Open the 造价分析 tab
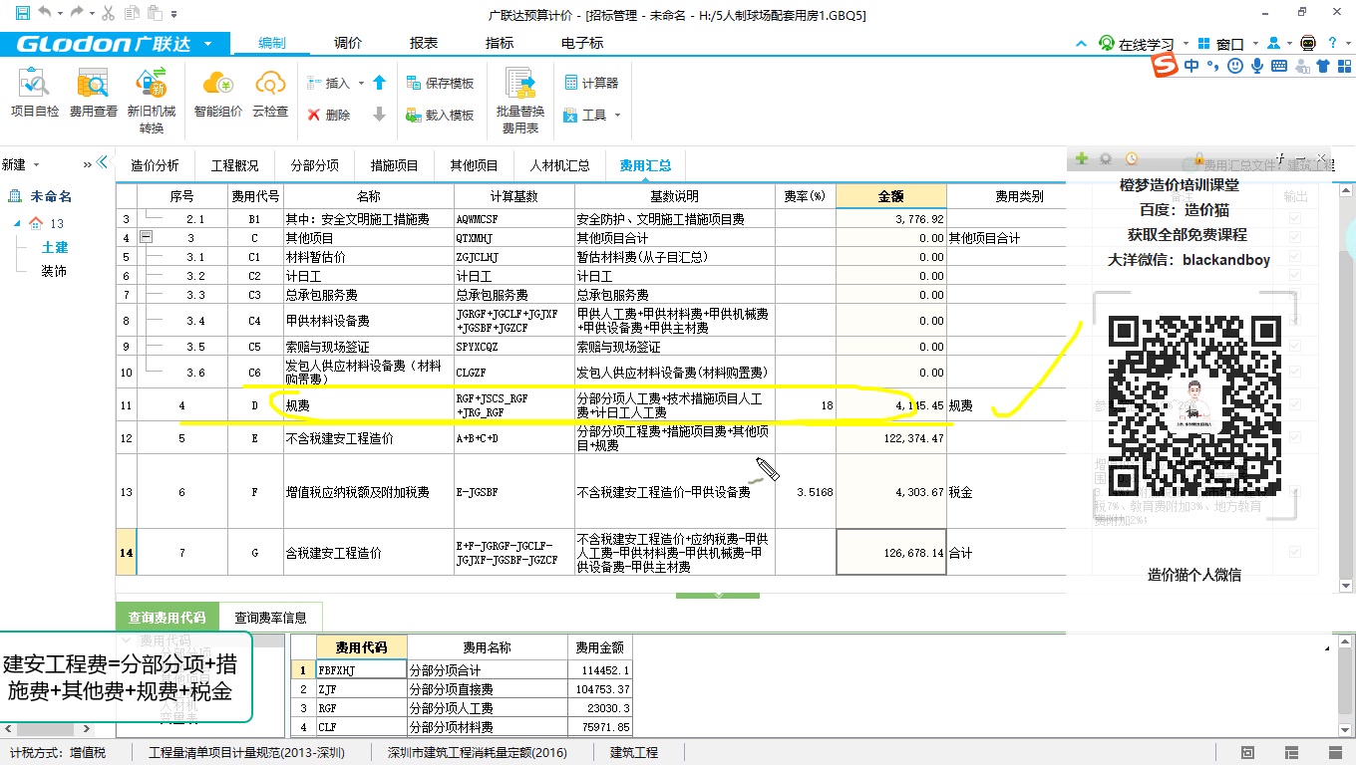This screenshot has width=1356, height=765. pos(155,165)
